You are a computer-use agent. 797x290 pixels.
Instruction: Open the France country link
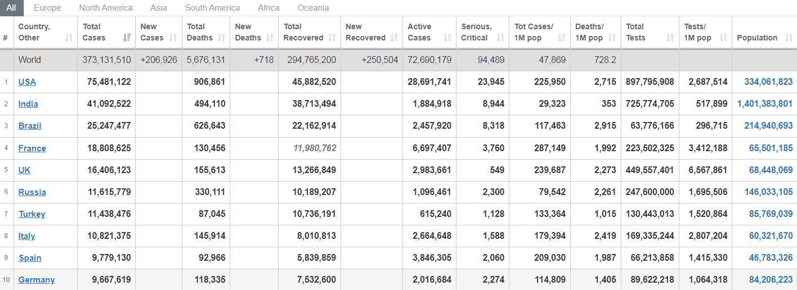click(32, 148)
